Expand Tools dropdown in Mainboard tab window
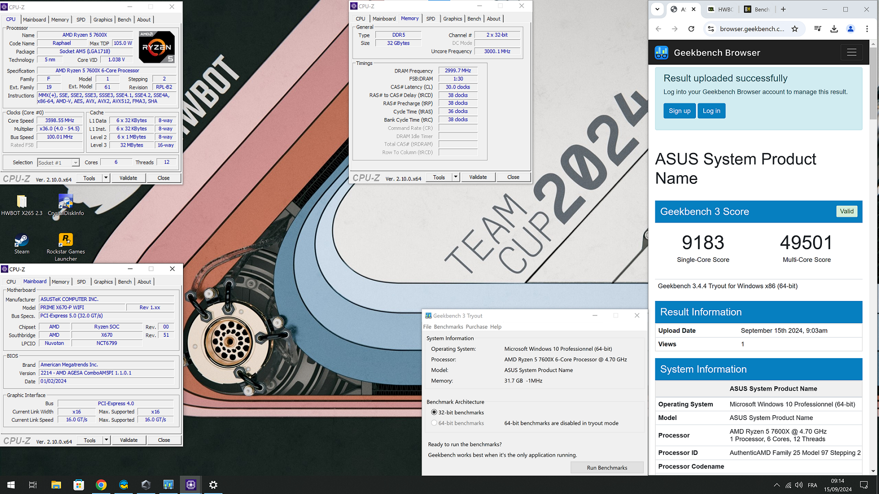The image size is (879, 494). click(x=106, y=440)
